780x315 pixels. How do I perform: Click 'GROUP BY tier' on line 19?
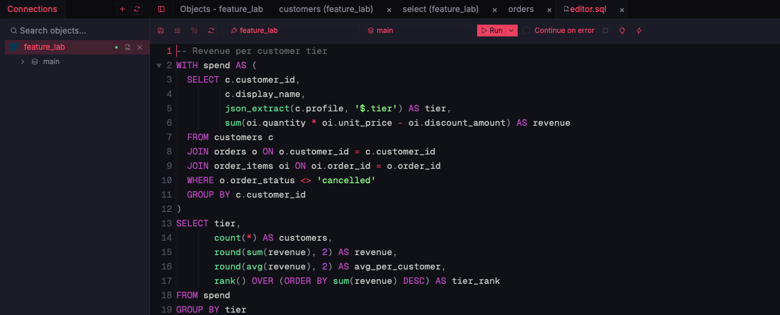(211, 310)
